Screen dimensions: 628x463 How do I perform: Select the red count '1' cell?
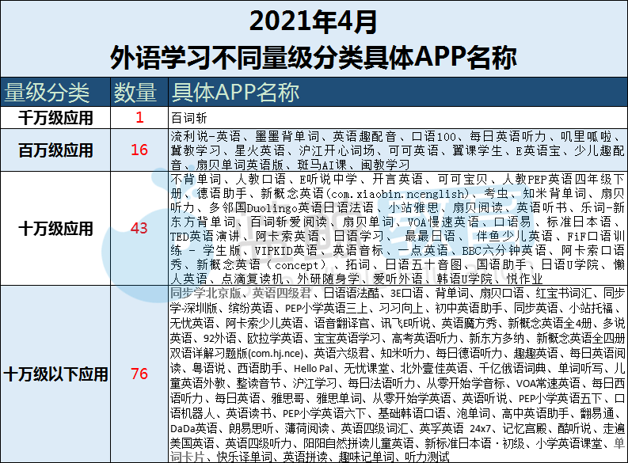pos(139,118)
